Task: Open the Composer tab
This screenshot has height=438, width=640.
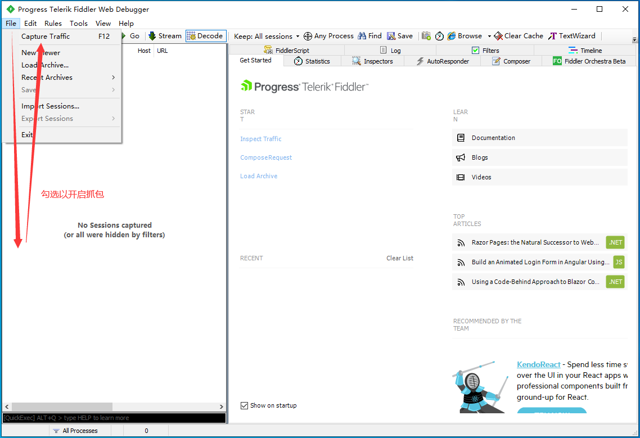Action: tap(511, 61)
